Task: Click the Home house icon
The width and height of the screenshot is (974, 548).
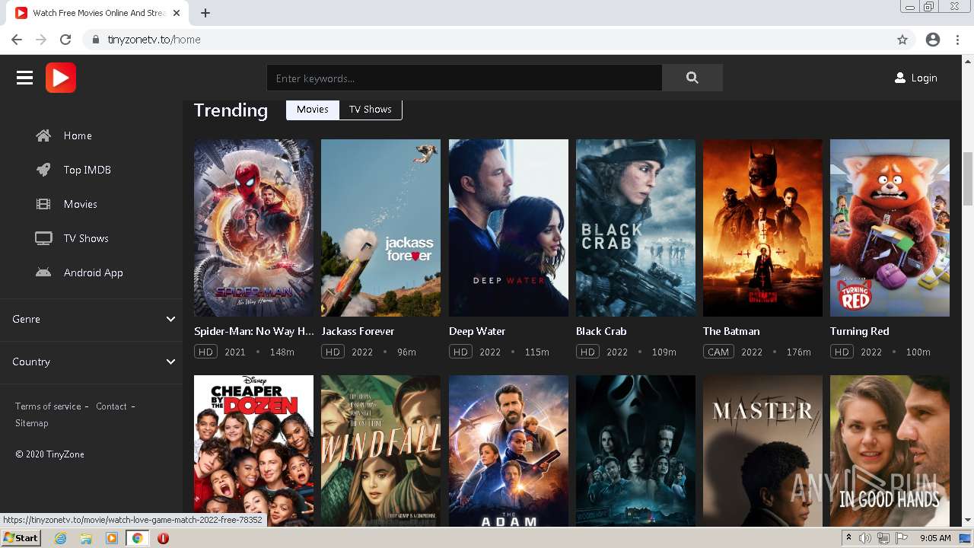Action: click(x=43, y=135)
